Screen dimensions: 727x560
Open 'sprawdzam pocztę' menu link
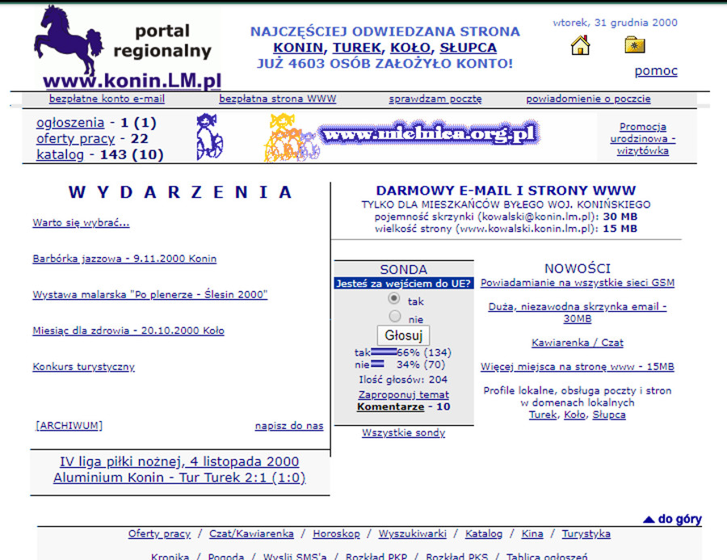tap(435, 99)
